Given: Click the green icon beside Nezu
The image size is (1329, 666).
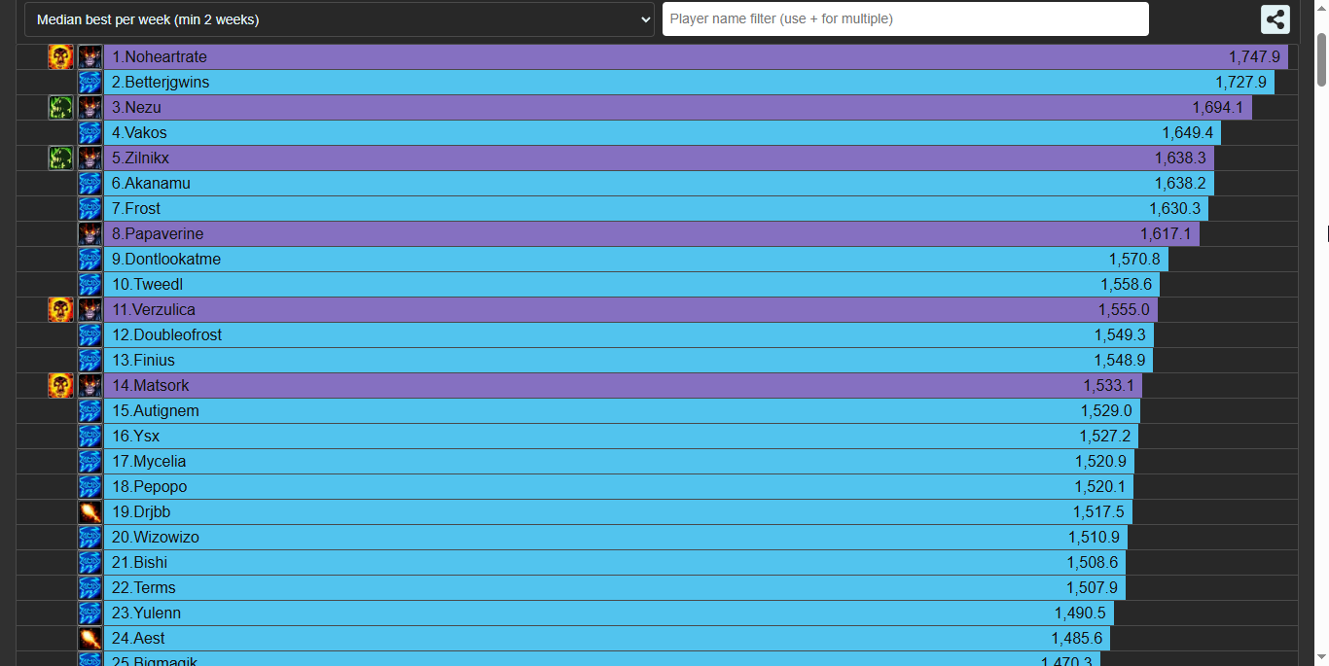Looking at the screenshot, I should coord(60,108).
